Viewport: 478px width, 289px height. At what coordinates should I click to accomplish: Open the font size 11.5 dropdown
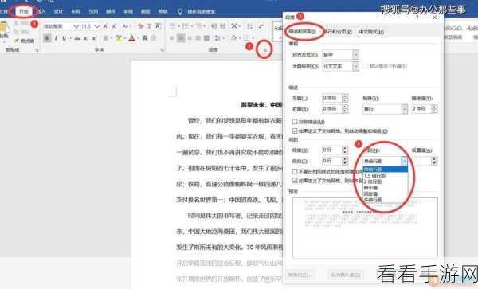coord(96,26)
